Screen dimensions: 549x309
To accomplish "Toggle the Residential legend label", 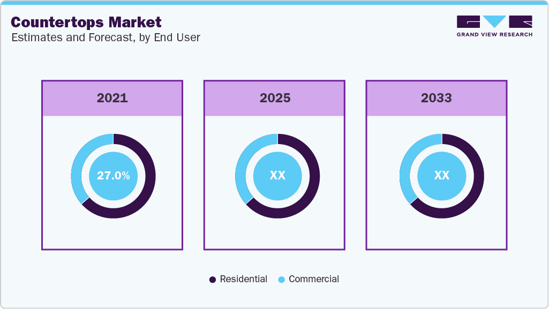I will click(x=243, y=279).
